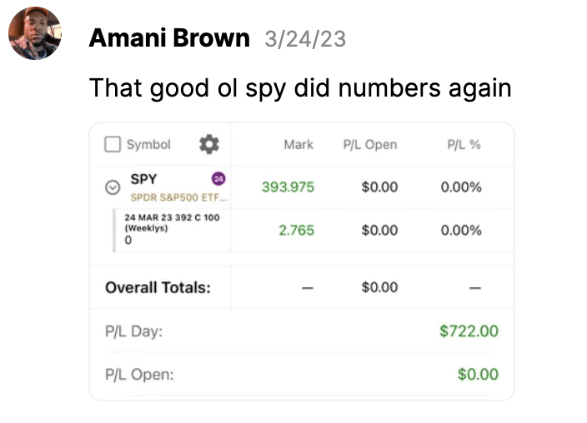Open the Amani Brown username link
The width and height of the screenshot is (587, 423).
pos(169,38)
